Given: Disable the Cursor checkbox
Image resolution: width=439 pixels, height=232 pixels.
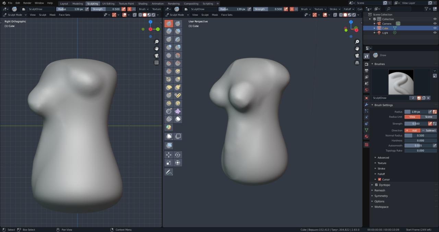Looking at the screenshot, I should click(x=380, y=179).
